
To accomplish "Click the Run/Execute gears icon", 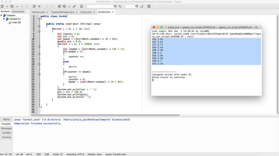I will 74,6.
